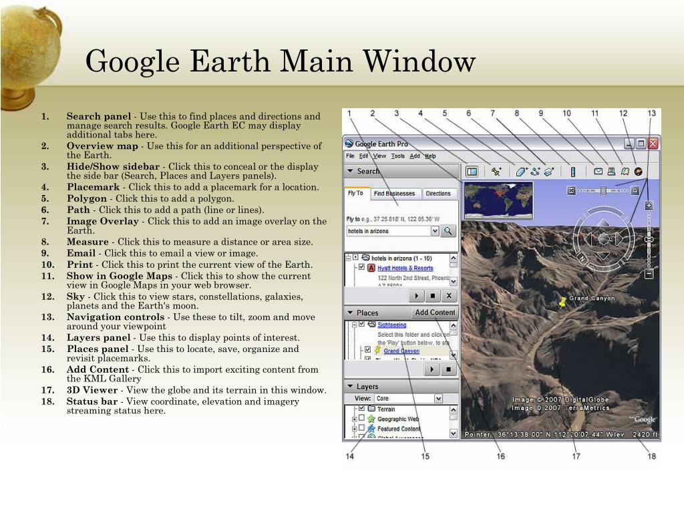Click the tilt slider handle at top
The image size is (684, 513).
(x=603, y=190)
